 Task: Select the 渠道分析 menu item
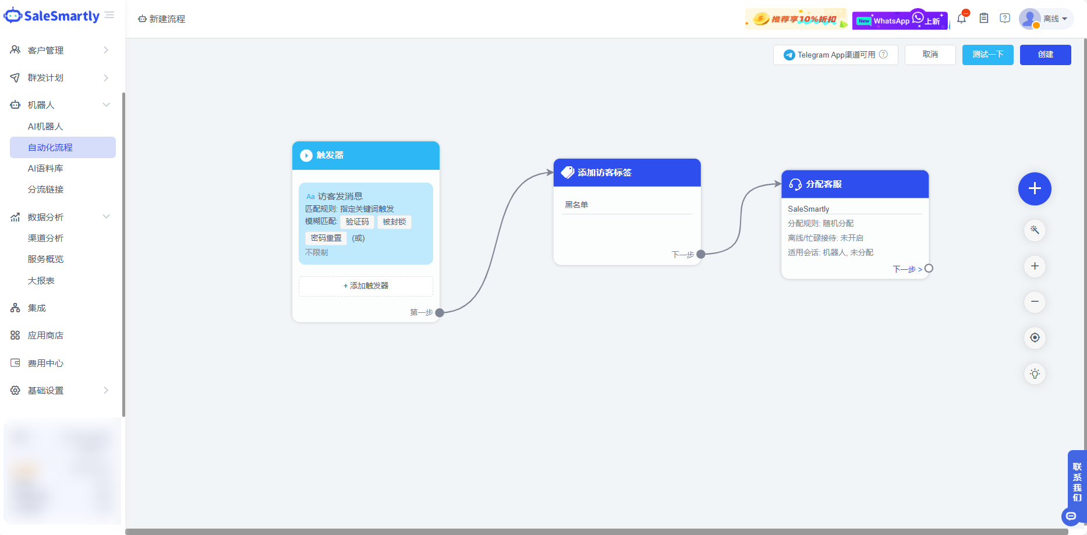[x=46, y=238]
